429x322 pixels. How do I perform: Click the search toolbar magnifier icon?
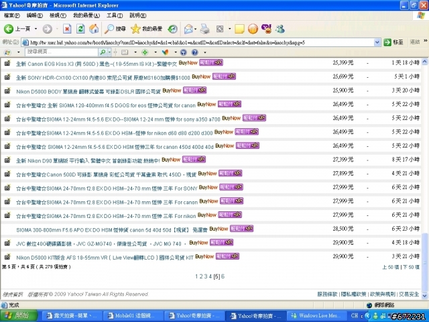pos(103,52)
